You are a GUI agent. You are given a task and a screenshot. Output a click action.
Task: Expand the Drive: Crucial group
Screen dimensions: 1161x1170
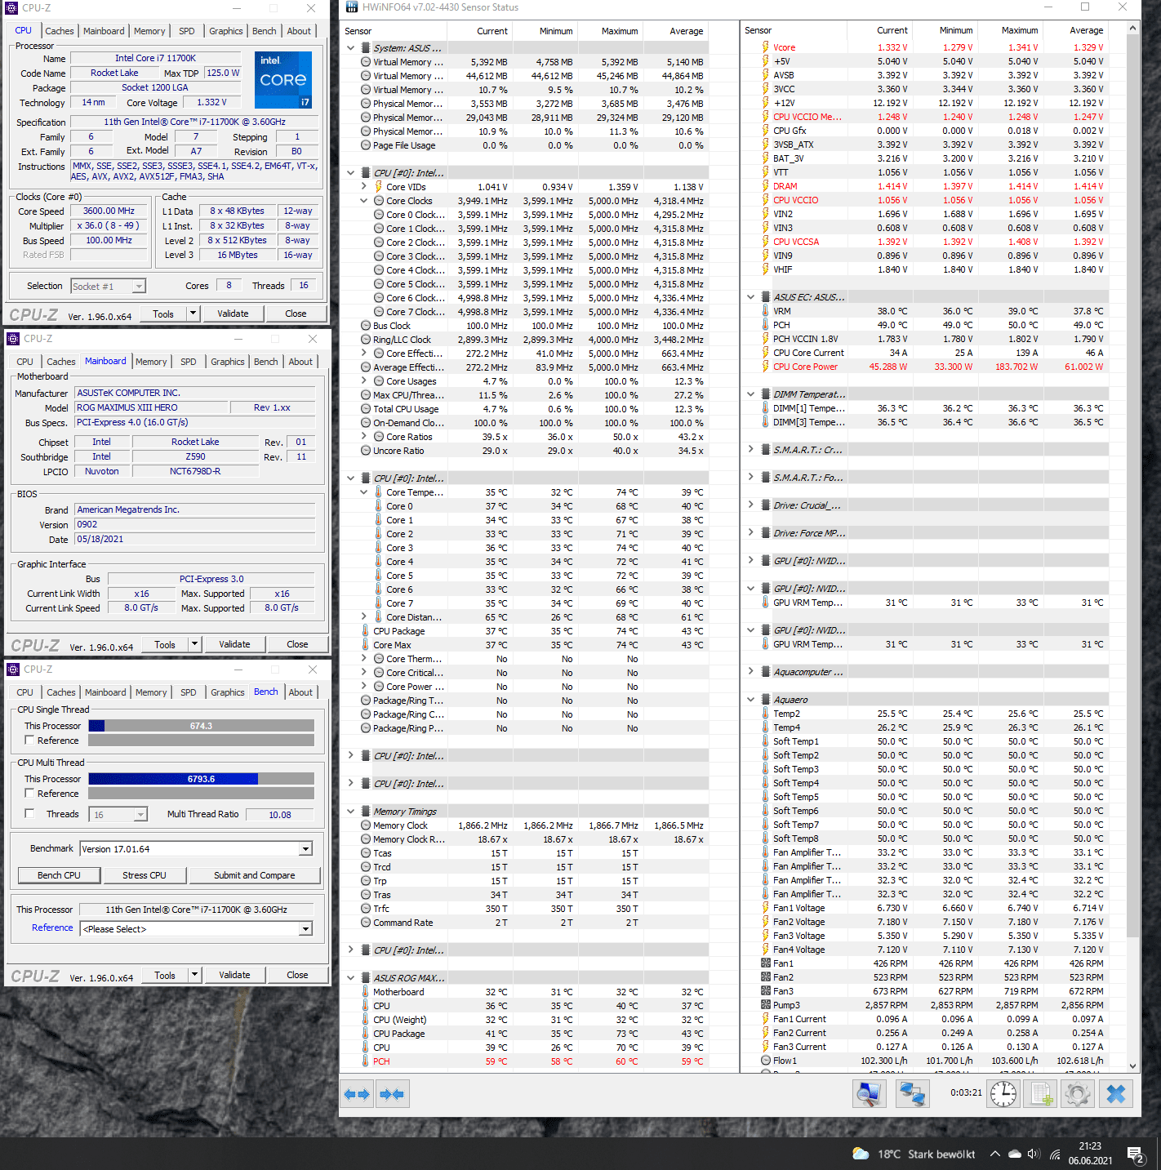pos(751,505)
